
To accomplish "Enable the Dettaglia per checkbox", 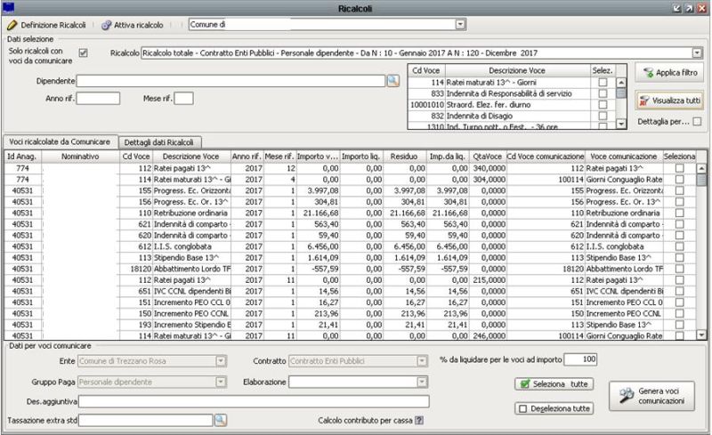I will coord(697,121).
